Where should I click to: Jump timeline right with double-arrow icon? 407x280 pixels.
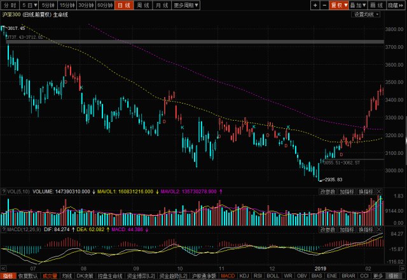[x=403, y=269]
